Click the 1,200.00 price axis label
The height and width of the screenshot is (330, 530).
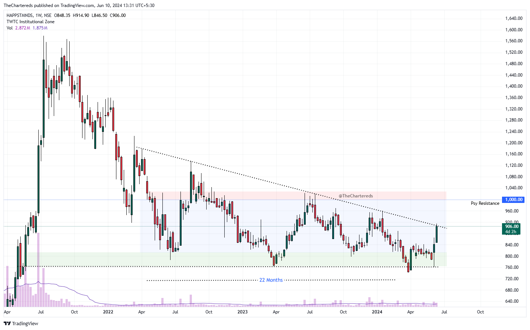coord(514,143)
